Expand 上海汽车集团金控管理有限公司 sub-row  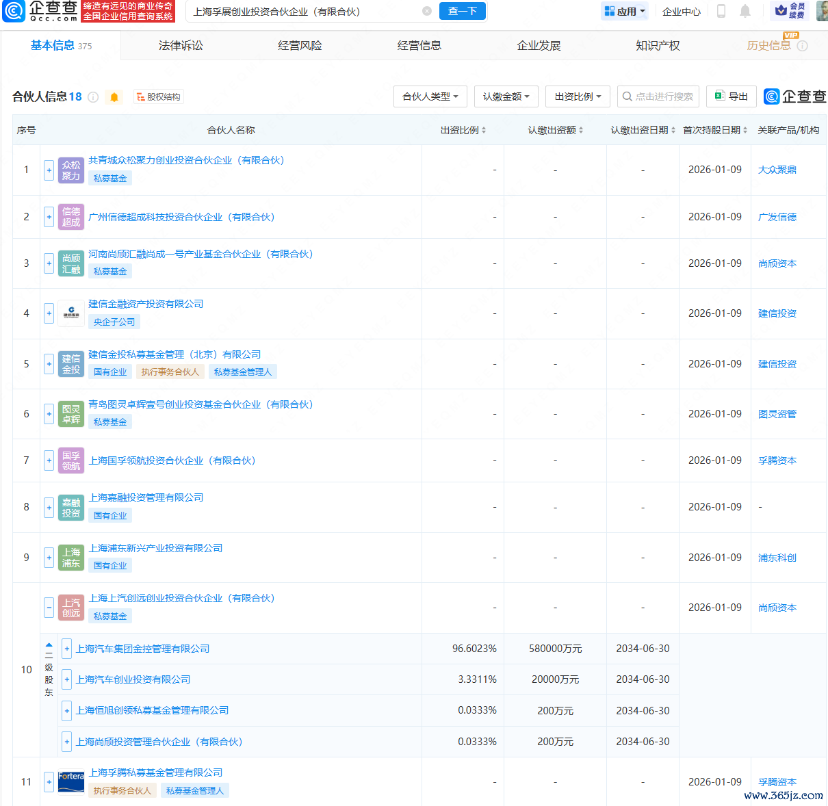(67, 649)
